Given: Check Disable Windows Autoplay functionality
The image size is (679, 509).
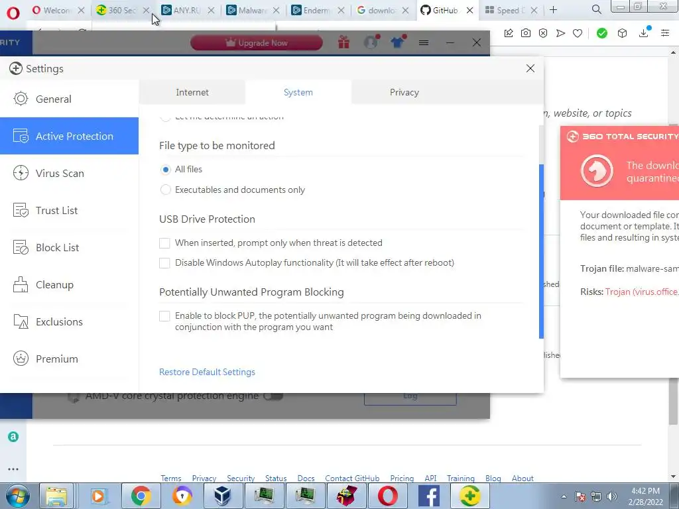Looking at the screenshot, I should [x=164, y=262].
